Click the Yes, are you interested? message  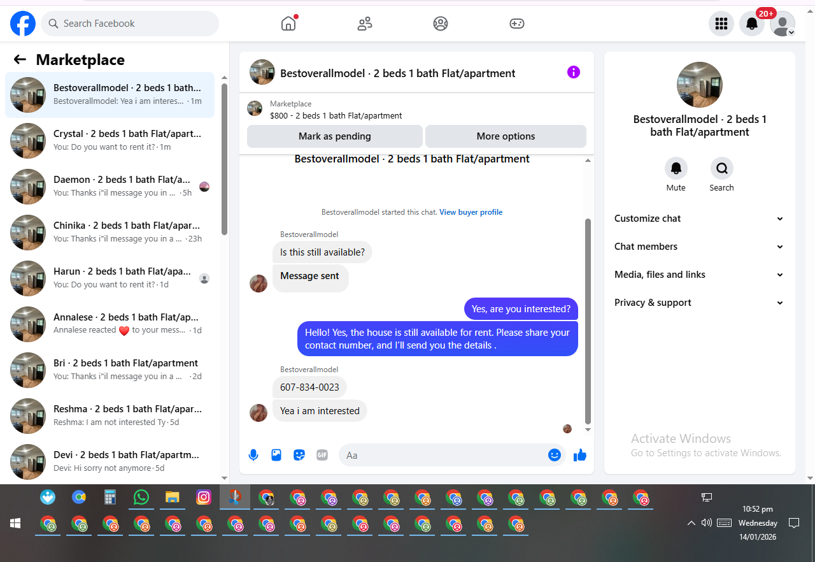(521, 309)
